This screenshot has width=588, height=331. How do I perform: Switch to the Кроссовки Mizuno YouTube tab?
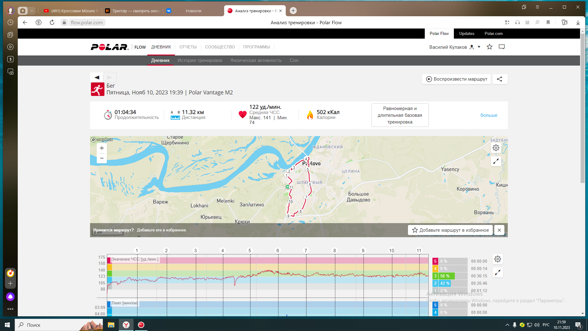click(x=71, y=11)
